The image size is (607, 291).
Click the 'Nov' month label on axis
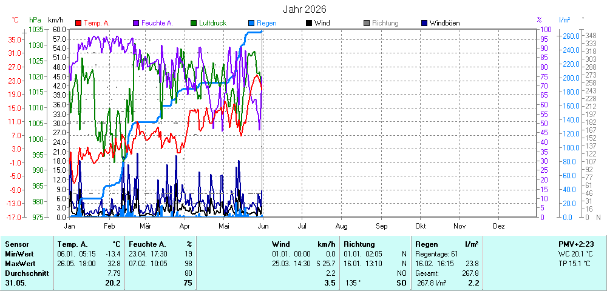pyautogui.click(x=459, y=226)
